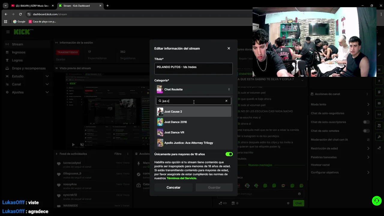Click Filtro in Feed de actividades
The width and height of the screenshot is (384, 216).
[118, 154]
